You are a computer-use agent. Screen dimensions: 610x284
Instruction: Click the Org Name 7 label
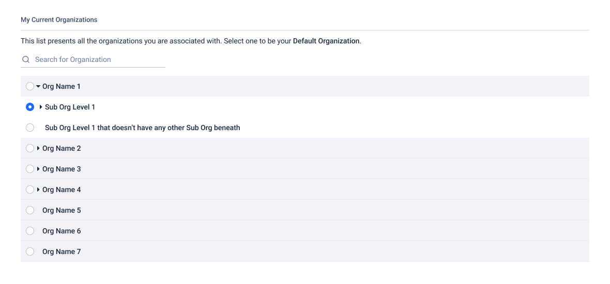62,251
